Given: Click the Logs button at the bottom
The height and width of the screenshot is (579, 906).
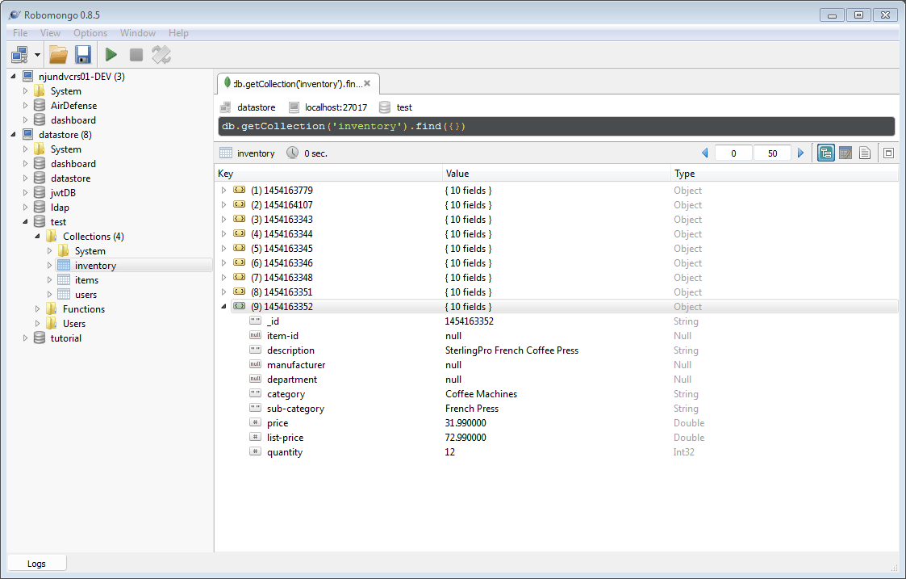Looking at the screenshot, I should click(36, 563).
